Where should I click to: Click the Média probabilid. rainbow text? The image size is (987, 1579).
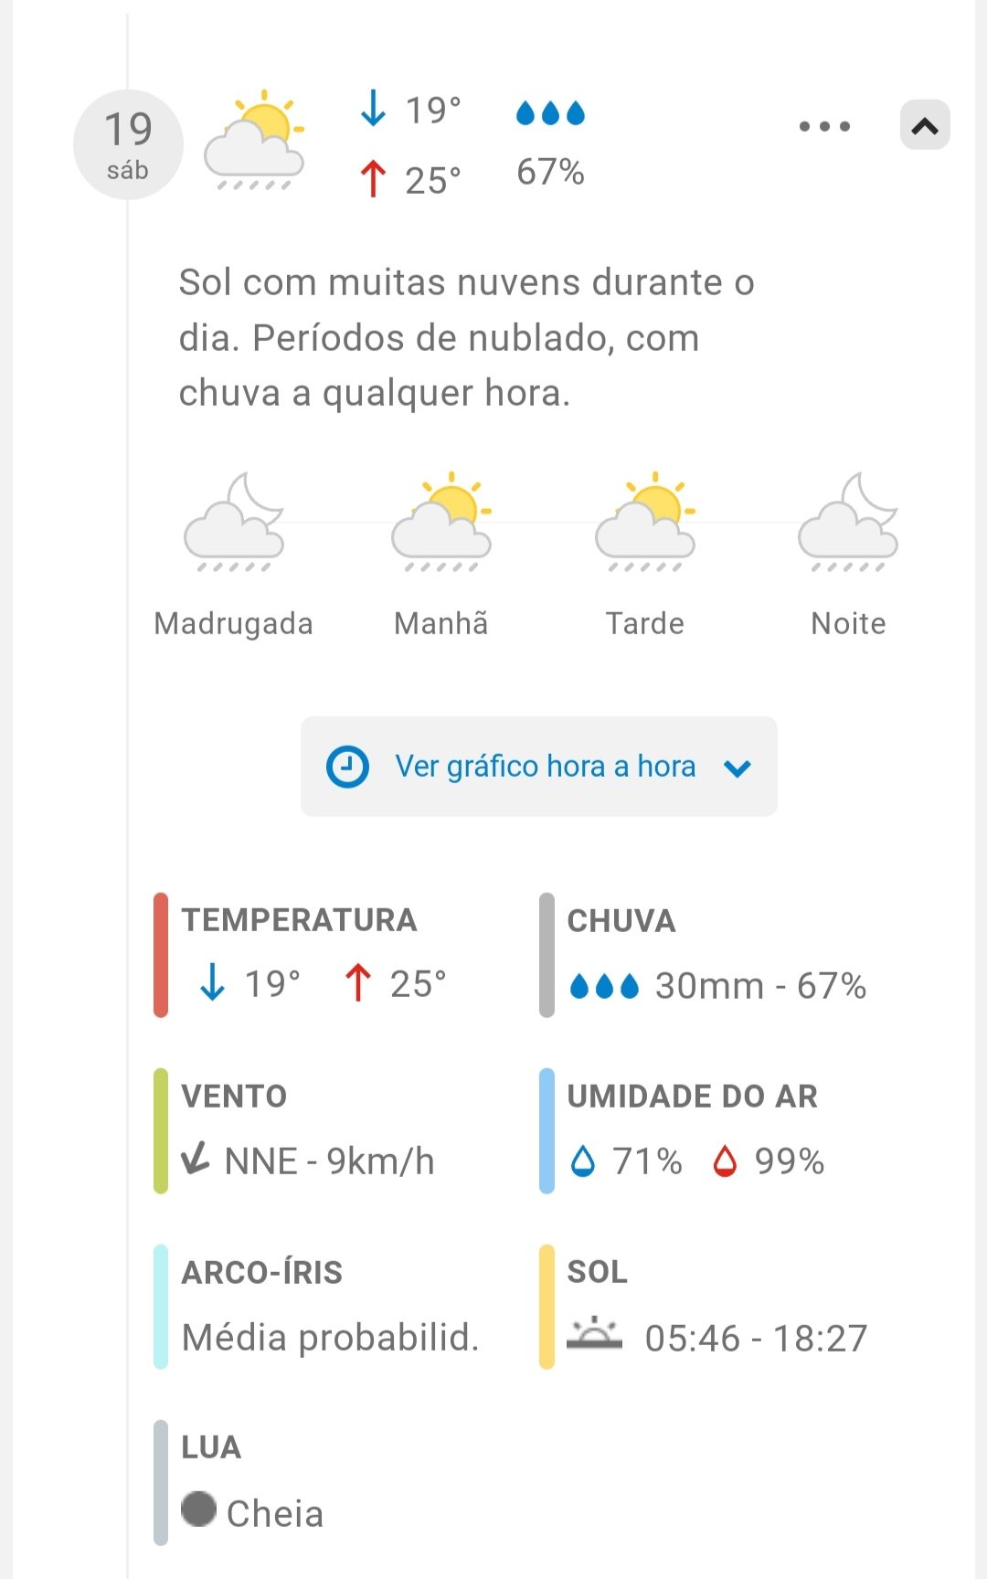pyautogui.click(x=330, y=1338)
